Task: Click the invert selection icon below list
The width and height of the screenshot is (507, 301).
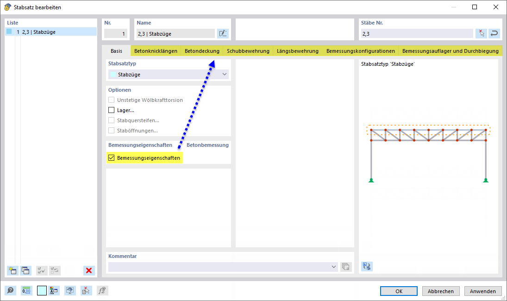Action: [55, 270]
